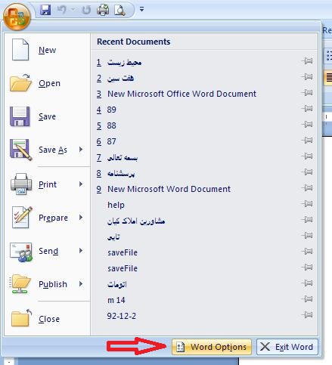The height and width of the screenshot is (365, 332).
Task: Click the Redo icon in Quick Access Toolbar
Action: pos(86,10)
